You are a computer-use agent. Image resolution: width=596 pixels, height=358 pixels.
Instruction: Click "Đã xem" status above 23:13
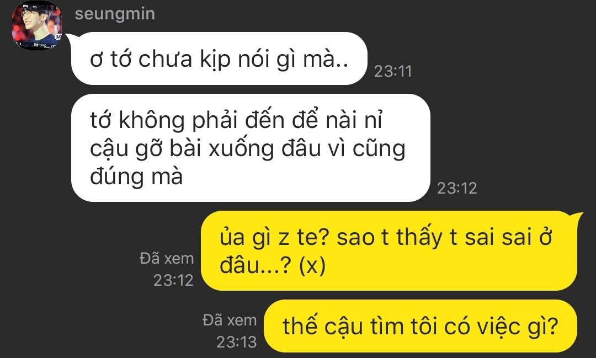coord(230,320)
